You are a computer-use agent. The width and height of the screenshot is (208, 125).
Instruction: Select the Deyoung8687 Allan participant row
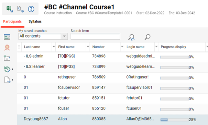pyautogui.click(x=112, y=119)
